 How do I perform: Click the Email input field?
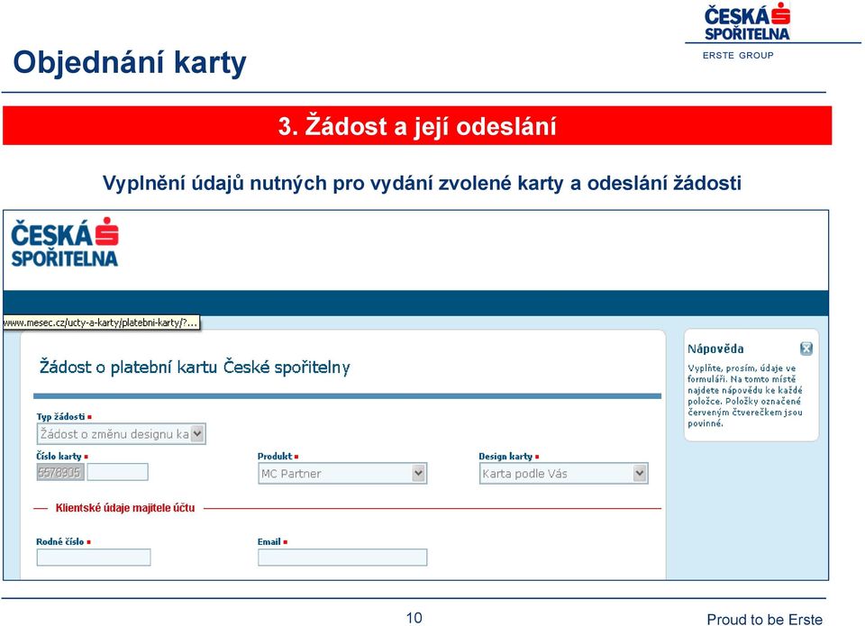(x=342, y=558)
